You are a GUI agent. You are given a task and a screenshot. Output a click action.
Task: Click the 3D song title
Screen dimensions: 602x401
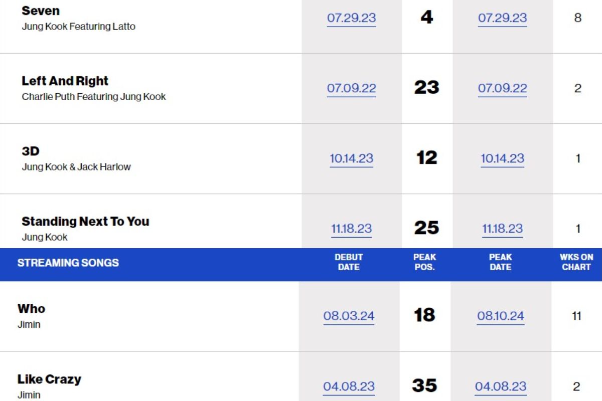pos(31,151)
